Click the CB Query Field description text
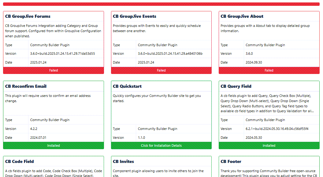 [267, 104]
